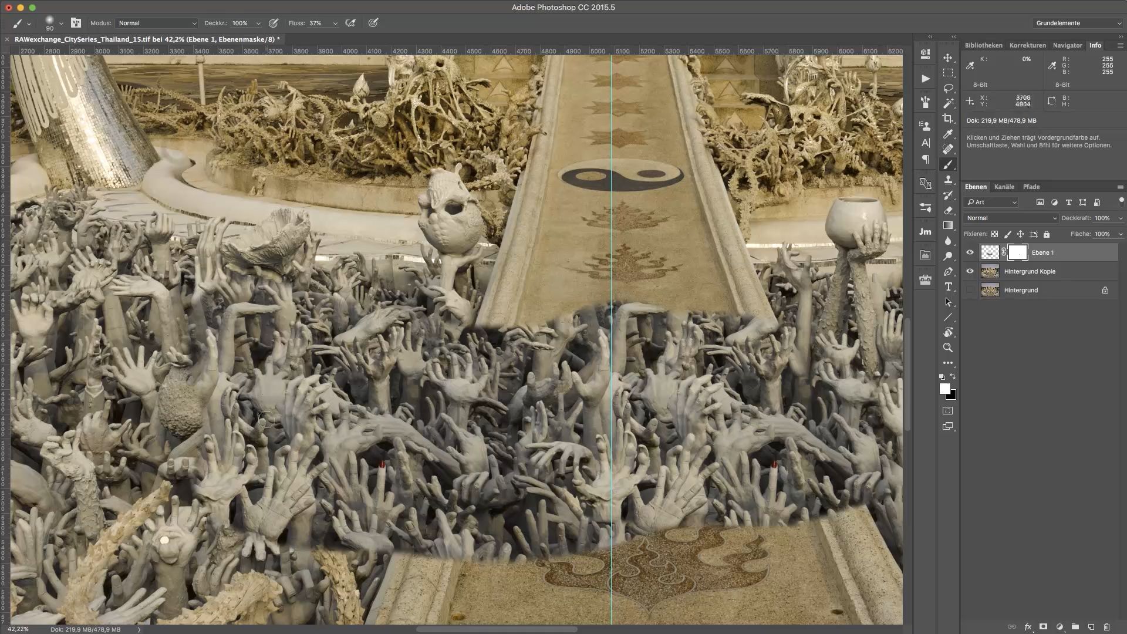Select the Eraser tool
The height and width of the screenshot is (634, 1127).
(x=948, y=210)
